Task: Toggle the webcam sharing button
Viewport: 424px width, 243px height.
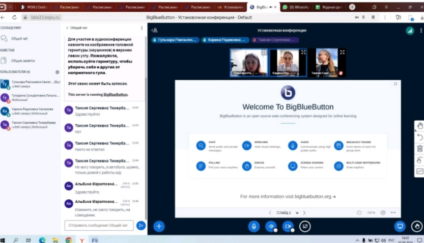Action: coord(288,226)
